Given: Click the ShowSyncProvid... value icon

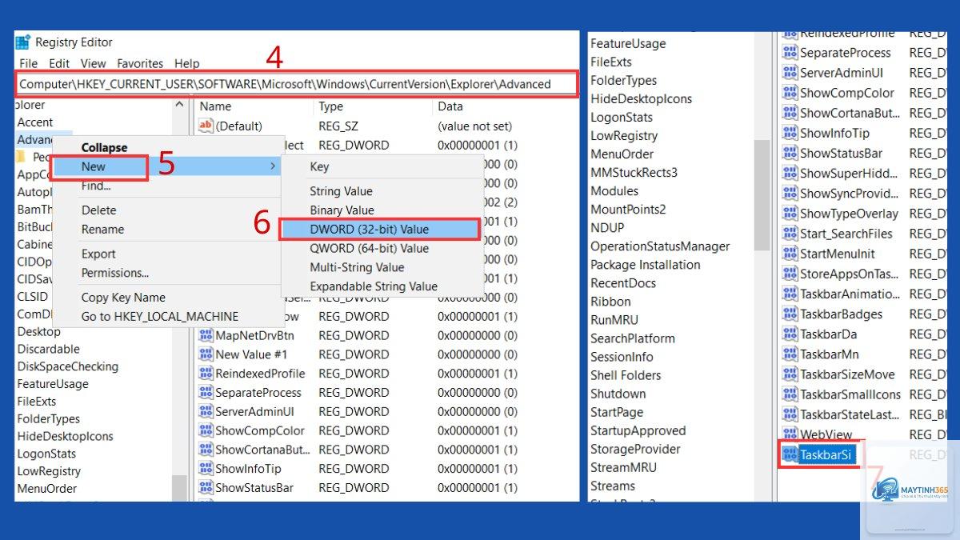Looking at the screenshot, I should pos(790,193).
